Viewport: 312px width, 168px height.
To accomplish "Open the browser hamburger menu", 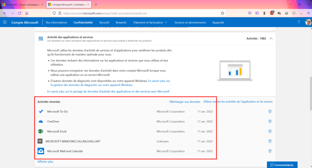I will tap(309, 13).
